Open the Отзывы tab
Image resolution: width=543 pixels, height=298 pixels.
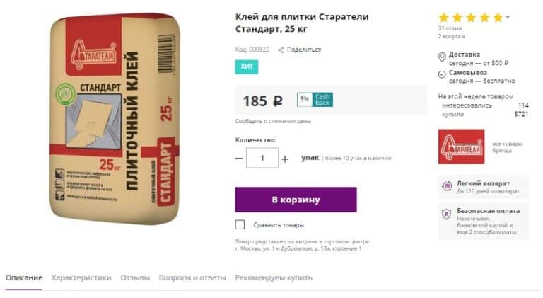tap(135, 277)
